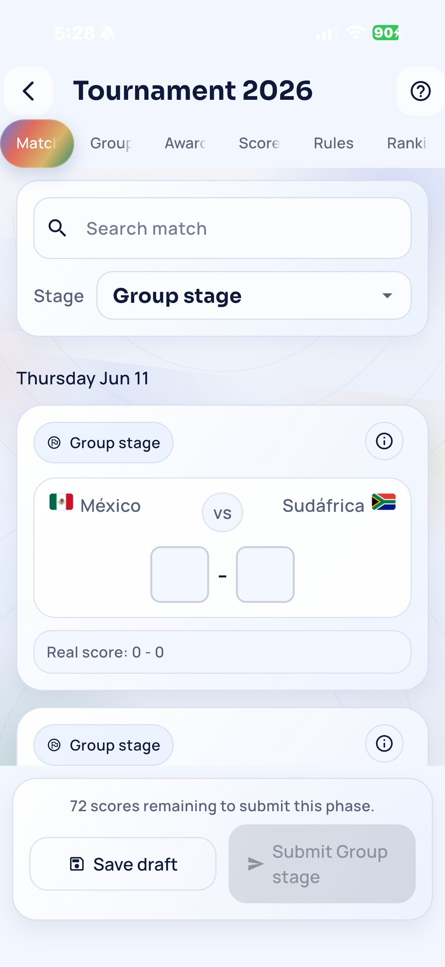Open the help question mark icon
The height and width of the screenshot is (967, 445).
click(x=420, y=91)
